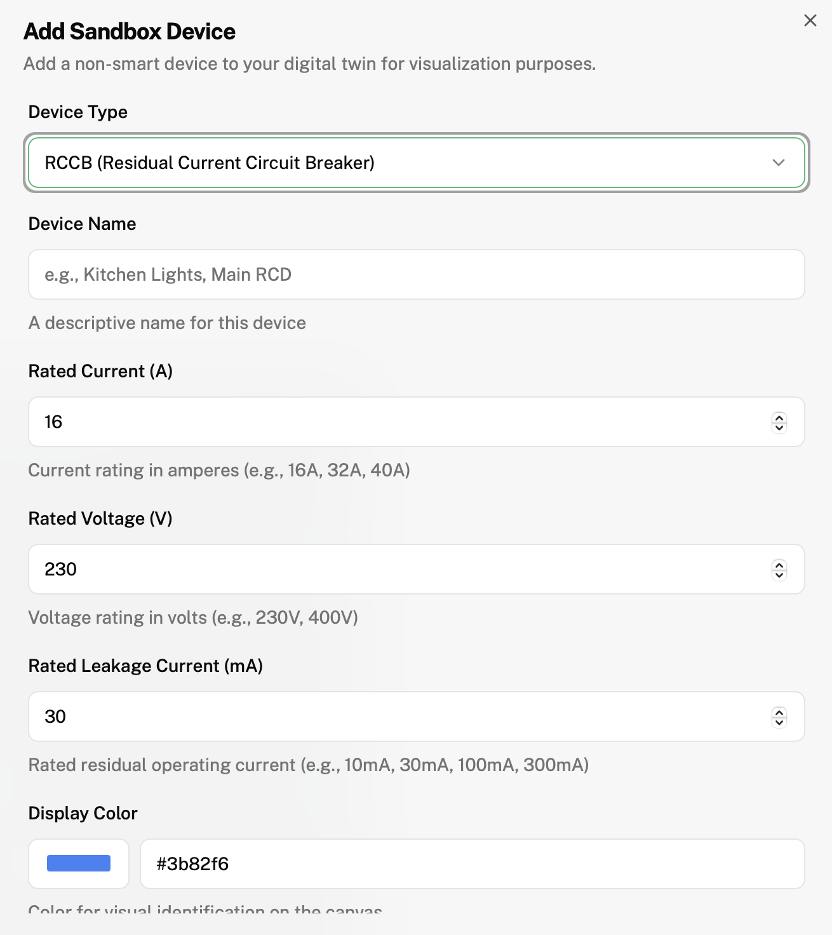Click the Rated Voltage (V) label
This screenshot has width=832, height=935.
tap(100, 518)
